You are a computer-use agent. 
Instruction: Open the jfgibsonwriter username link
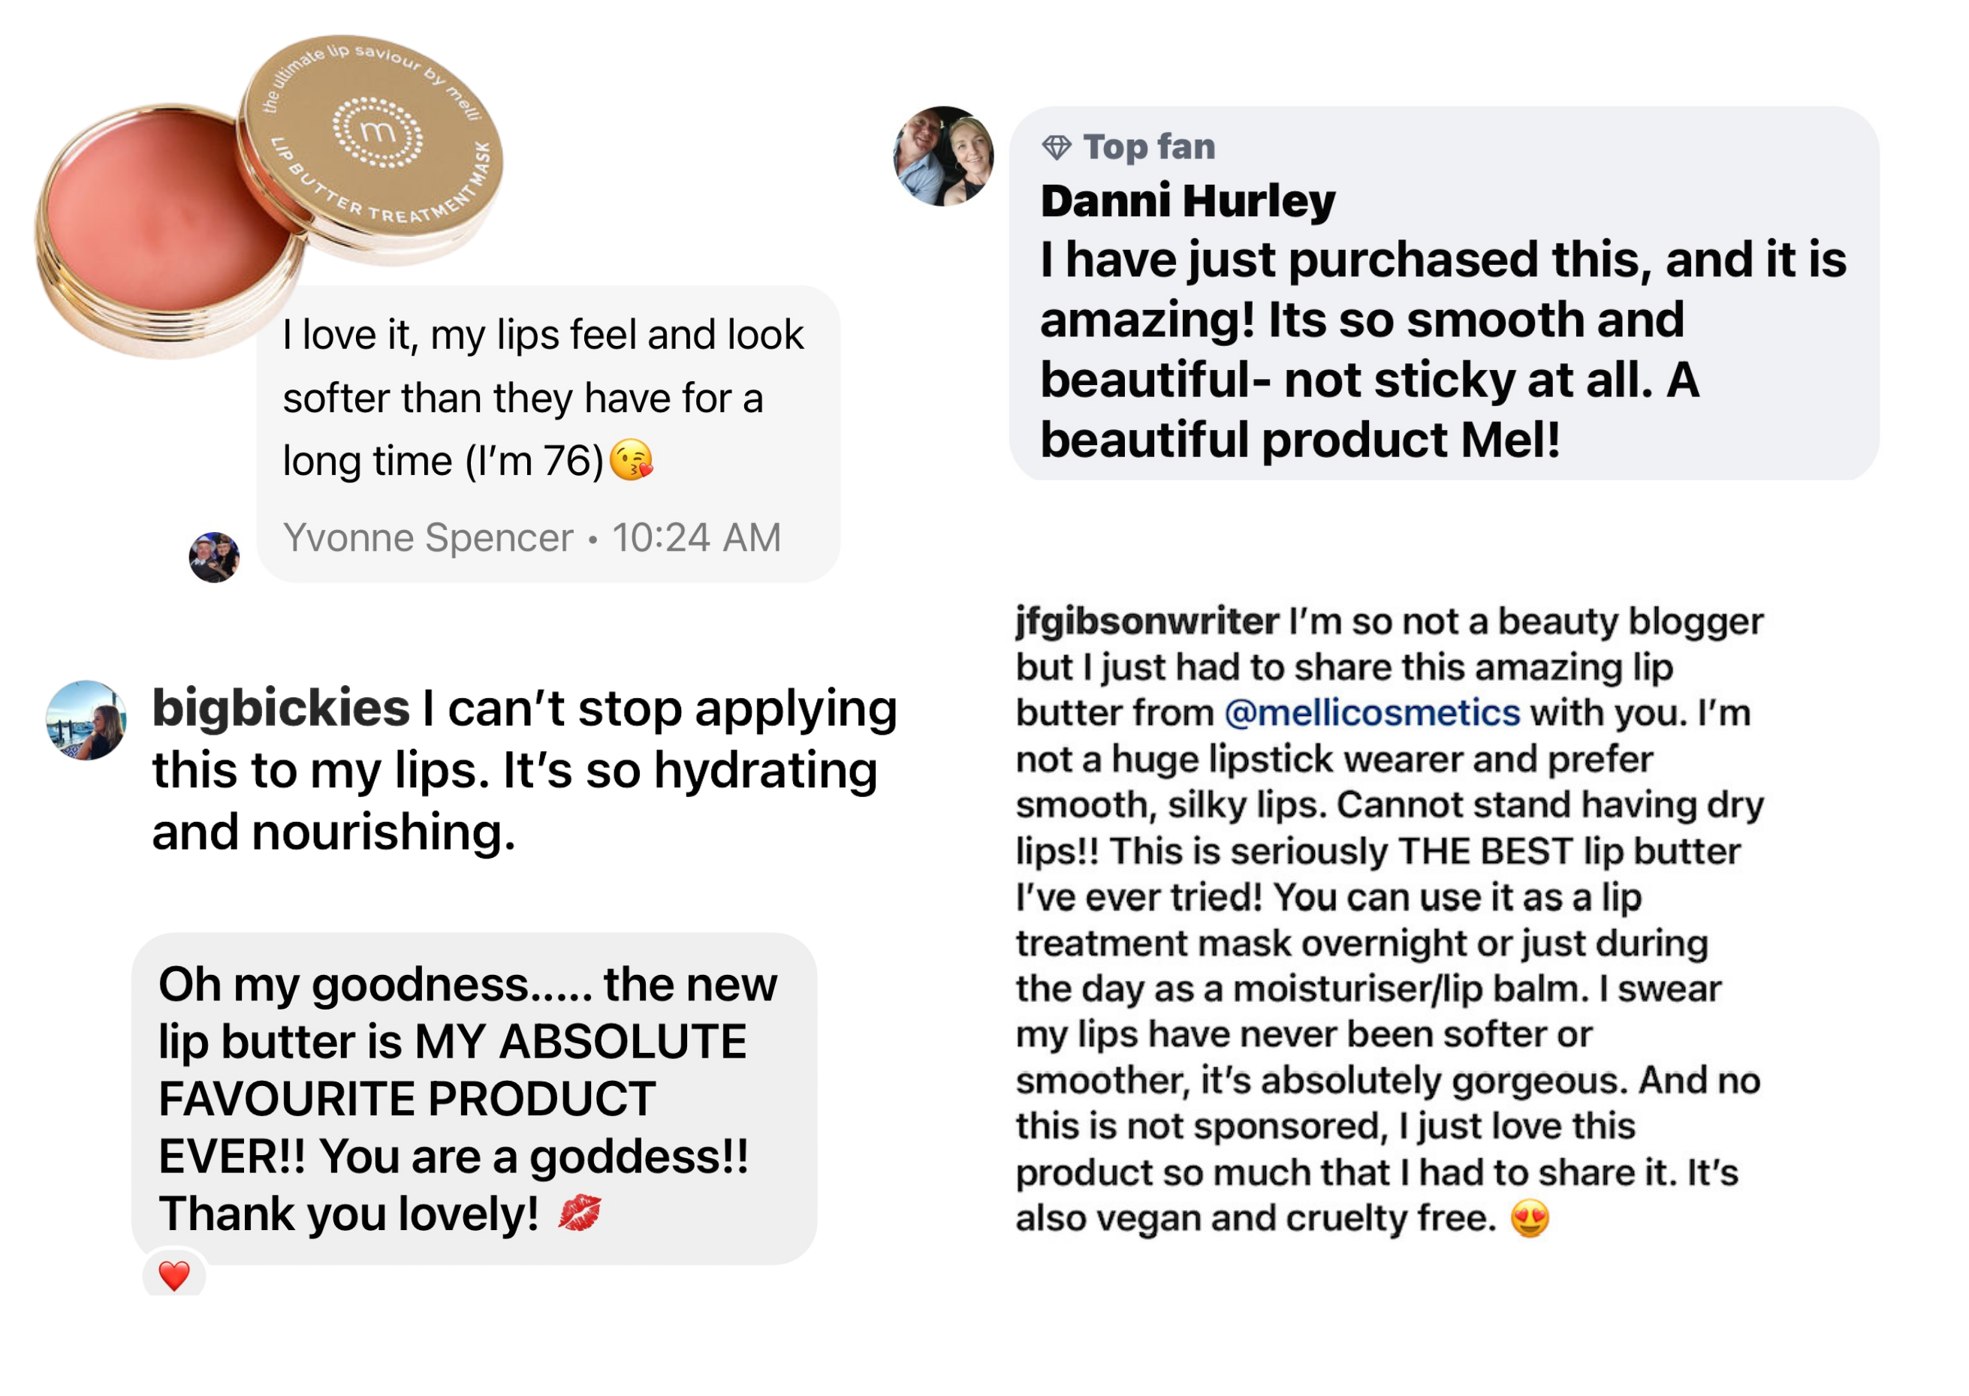coord(1147,621)
